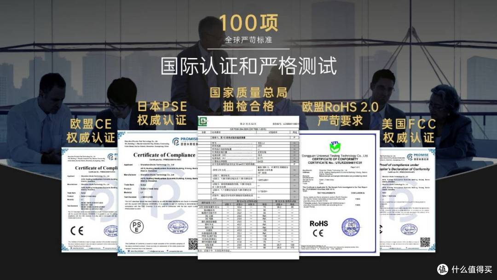Open the center quality inspection test report
Viewport: 497px width, 280px height.
(248, 187)
